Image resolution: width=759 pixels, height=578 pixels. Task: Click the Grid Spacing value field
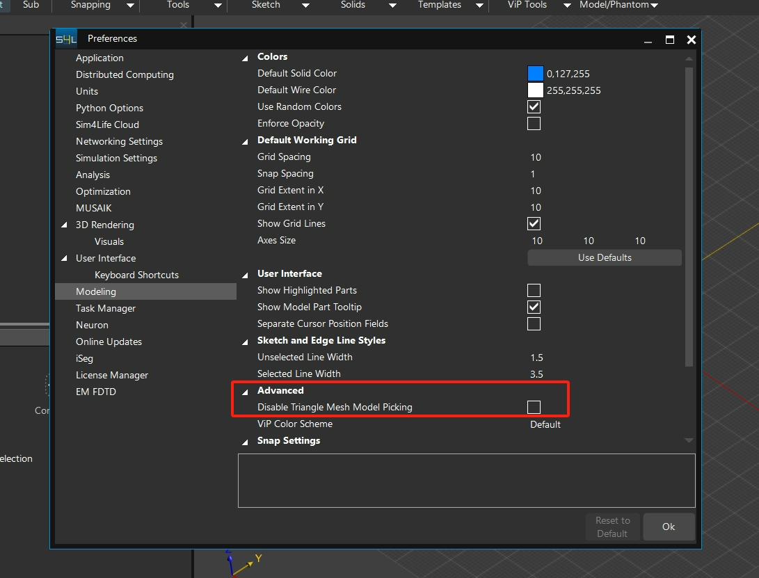(536, 157)
